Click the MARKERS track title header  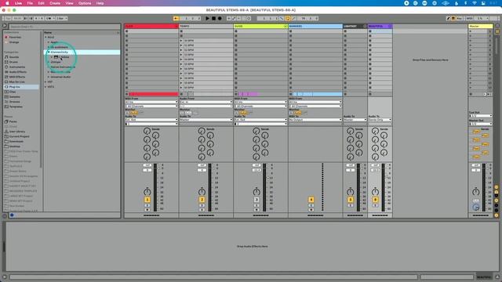click(x=315, y=26)
